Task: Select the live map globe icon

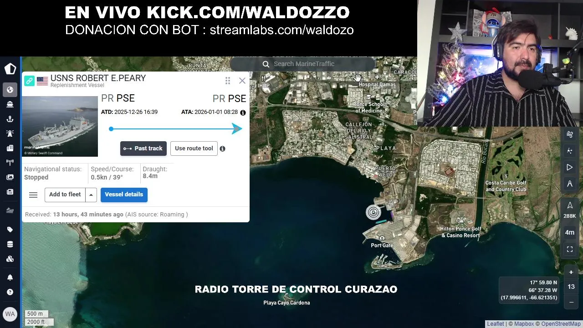Action: pyautogui.click(x=10, y=90)
